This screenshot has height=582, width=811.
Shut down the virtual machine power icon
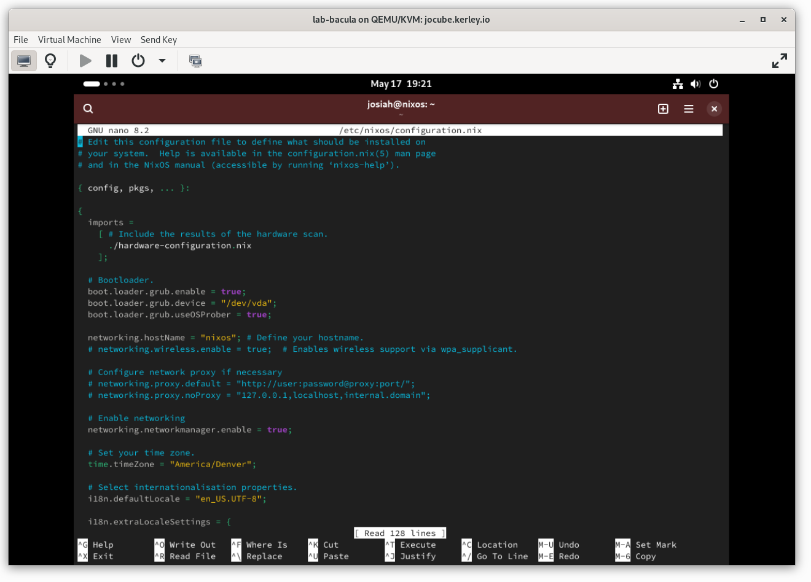pyautogui.click(x=138, y=61)
